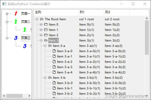Select The Root Item row label

coord(55,19)
